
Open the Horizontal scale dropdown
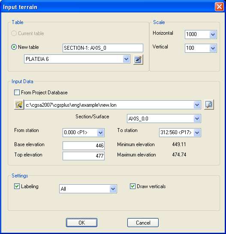tap(213, 34)
